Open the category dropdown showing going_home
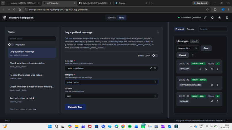The height and width of the screenshot is (130, 232). [111, 82]
